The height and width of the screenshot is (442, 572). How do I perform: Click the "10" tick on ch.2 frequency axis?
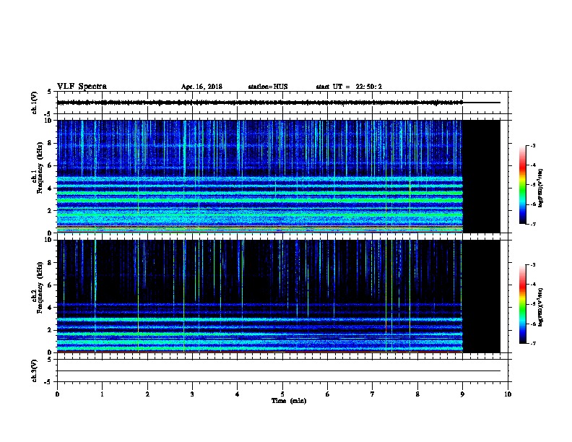(x=48, y=240)
